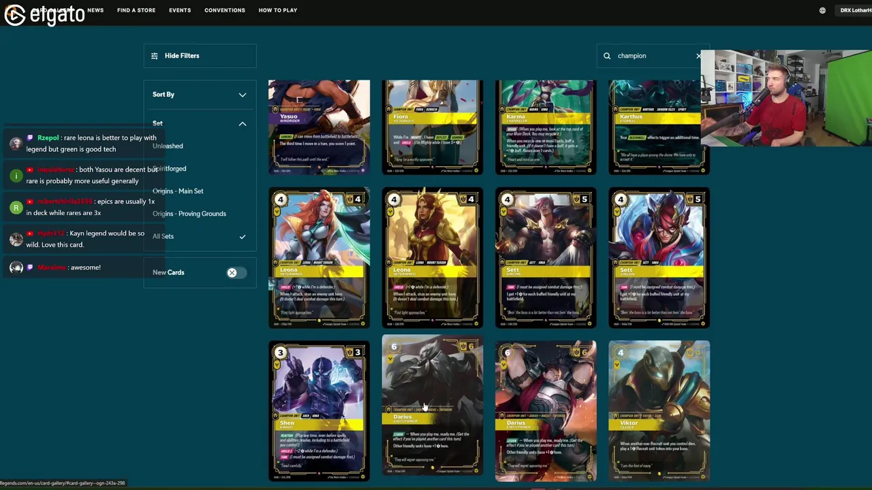Open HOW TO PLAY page
Screen dimensions: 872x490
278,10
